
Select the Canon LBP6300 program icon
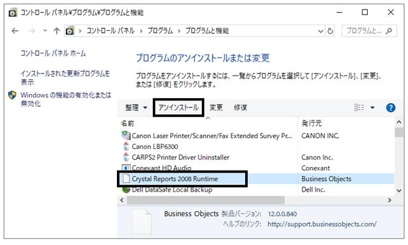126,146
